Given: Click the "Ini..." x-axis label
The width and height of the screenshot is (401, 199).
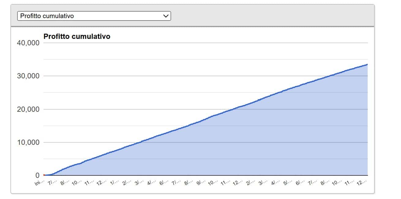Looking at the screenshot, I should click(39, 183).
